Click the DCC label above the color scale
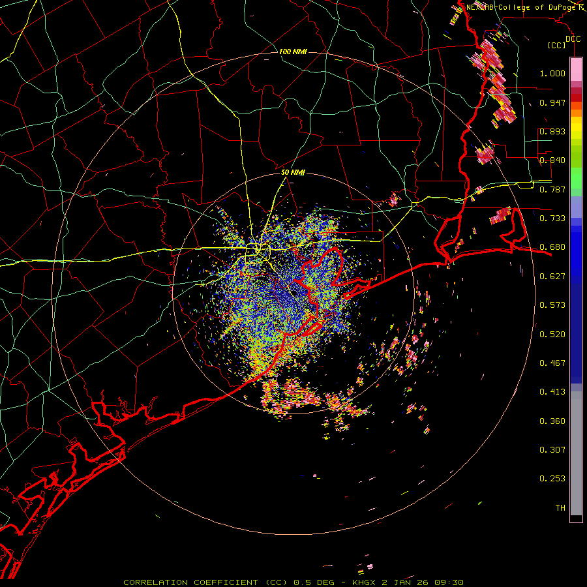The width and height of the screenshot is (587, 587). 573,38
